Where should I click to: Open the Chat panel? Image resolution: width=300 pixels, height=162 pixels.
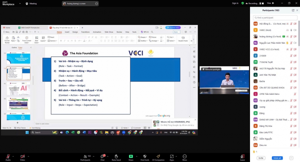(x=103, y=156)
